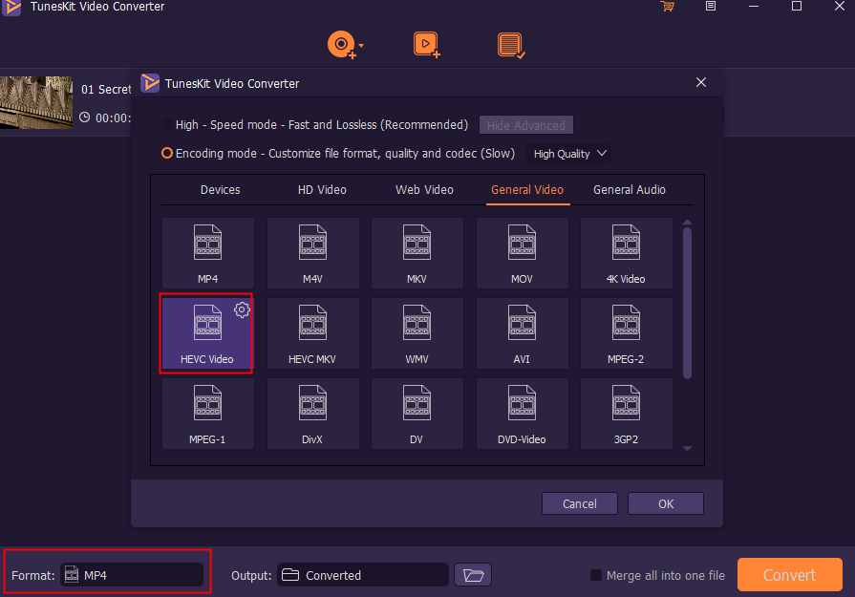Click the format list scrollbar
855x597 pixels.
tap(687, 303)
